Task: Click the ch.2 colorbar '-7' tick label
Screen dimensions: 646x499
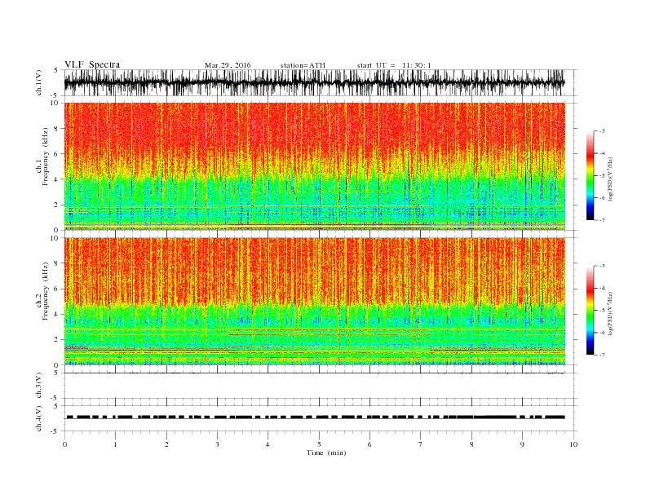Action: (602, 355)
